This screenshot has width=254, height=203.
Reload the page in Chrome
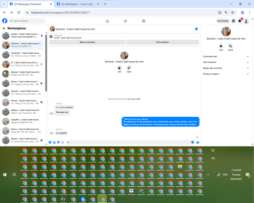[x=19, y=13]
